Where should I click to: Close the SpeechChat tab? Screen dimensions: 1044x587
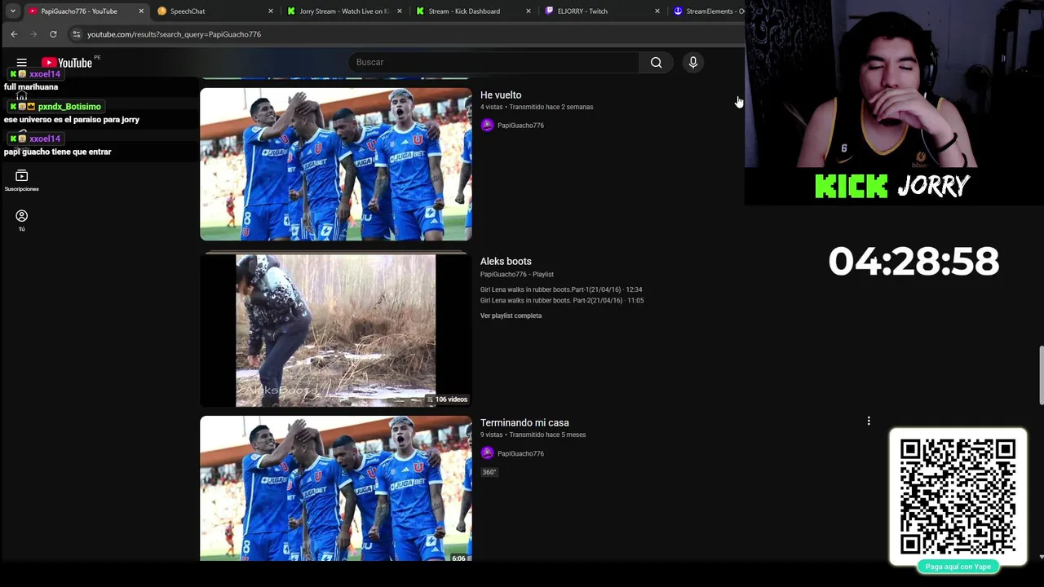271,11
